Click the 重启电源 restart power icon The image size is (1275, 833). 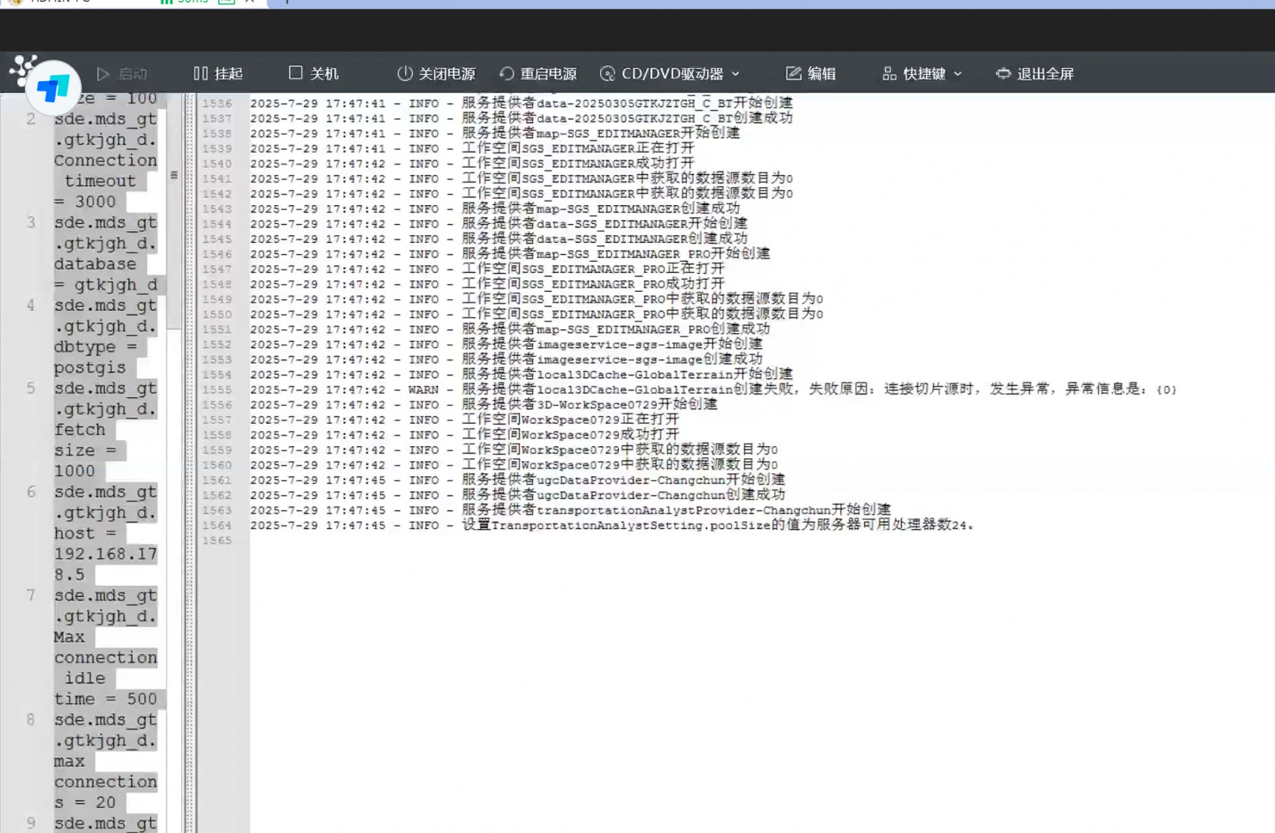click(507, 73)
